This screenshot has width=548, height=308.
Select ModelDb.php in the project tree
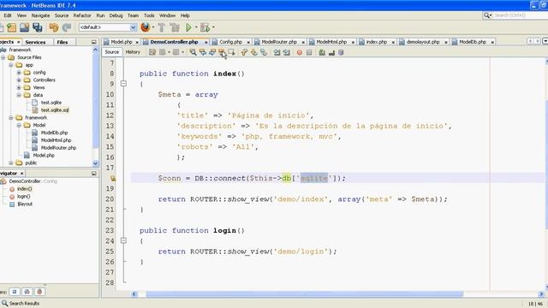coord(54,133)
